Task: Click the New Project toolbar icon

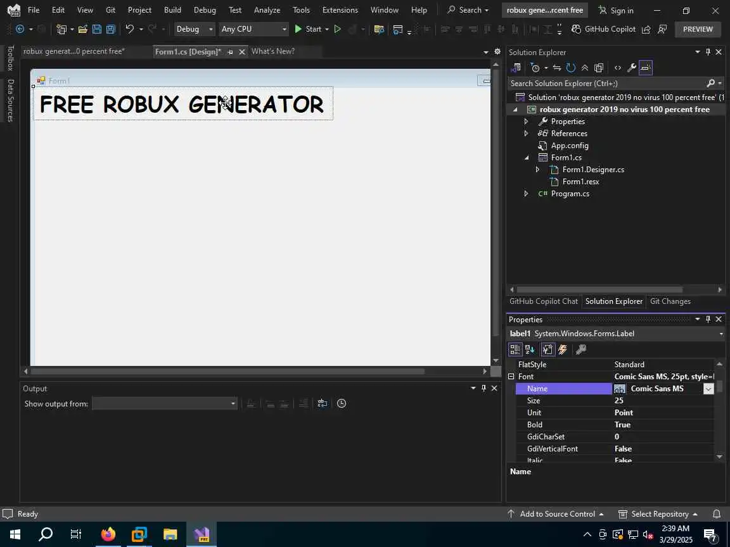Action: pos(61,29)
